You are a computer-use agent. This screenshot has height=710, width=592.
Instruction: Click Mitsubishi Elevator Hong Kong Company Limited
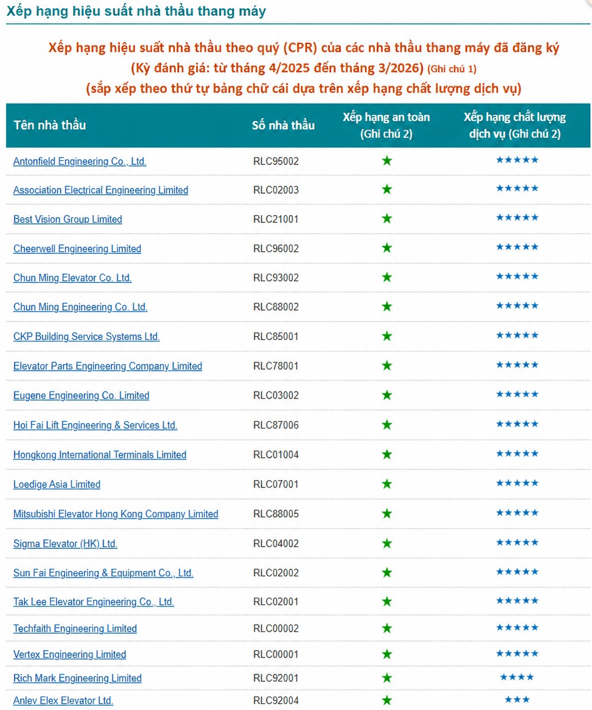tap(115, 514)
